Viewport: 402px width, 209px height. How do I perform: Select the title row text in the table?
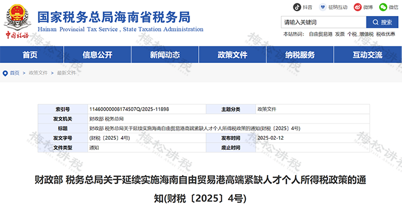195,128
